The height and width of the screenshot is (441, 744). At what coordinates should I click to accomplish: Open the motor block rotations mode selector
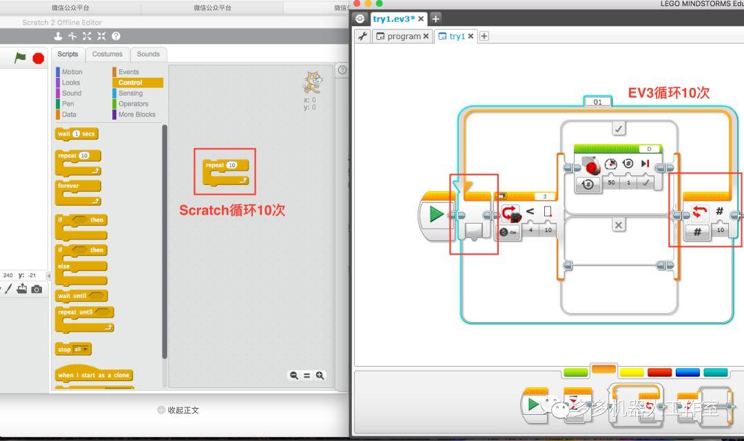pos(588,184)
